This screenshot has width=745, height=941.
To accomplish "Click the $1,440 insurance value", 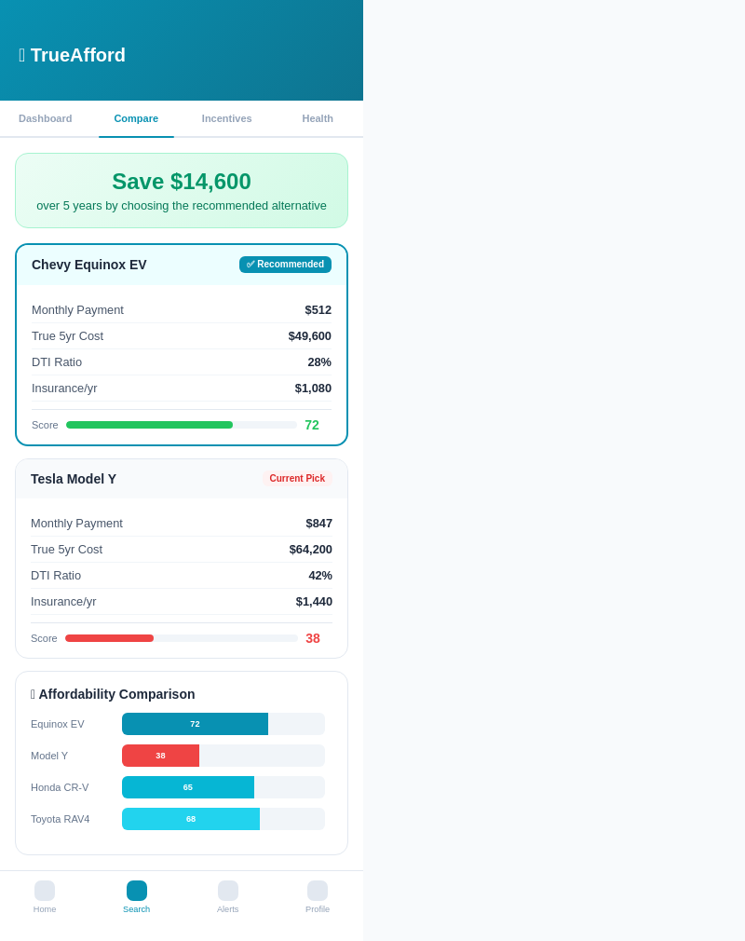I will [314, 602].
